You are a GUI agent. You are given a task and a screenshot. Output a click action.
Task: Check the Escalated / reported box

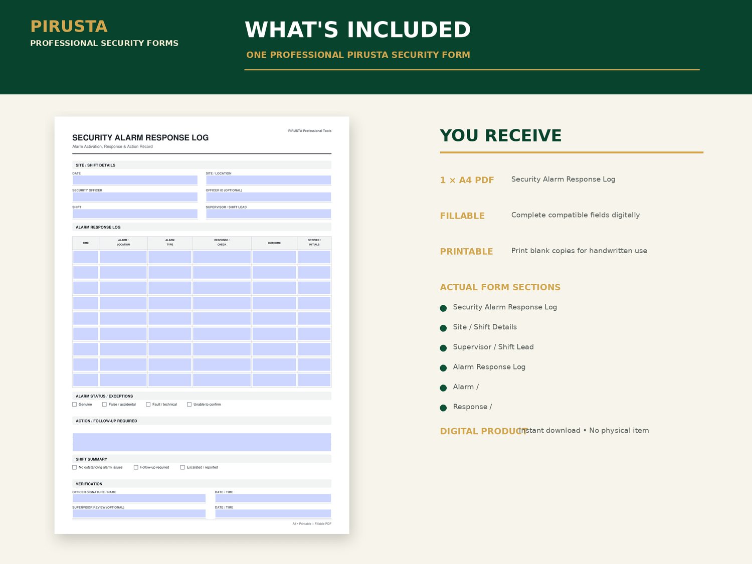coord(182,467)
